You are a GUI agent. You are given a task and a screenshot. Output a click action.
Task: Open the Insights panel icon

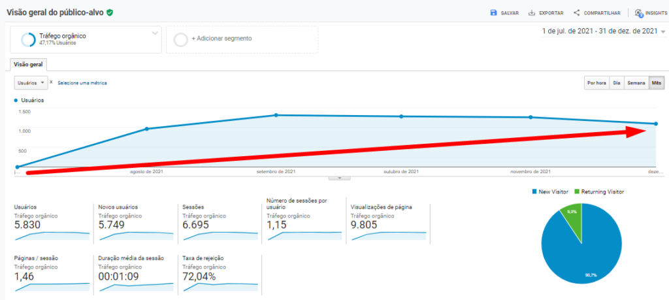(638, 13)
